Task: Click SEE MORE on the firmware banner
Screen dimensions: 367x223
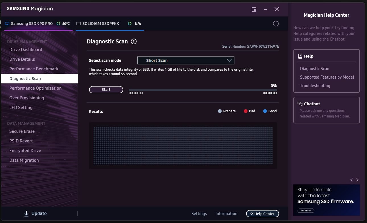Action: 306,211
